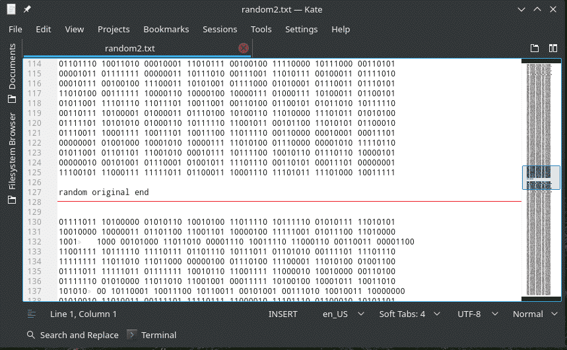
Task: Open the Documents side panel
Action: point(13,73)
